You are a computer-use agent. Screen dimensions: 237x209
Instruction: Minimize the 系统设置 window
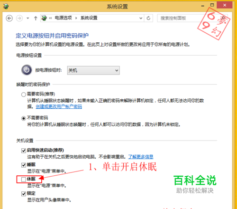pyautogui.click(x=203, y=6)
